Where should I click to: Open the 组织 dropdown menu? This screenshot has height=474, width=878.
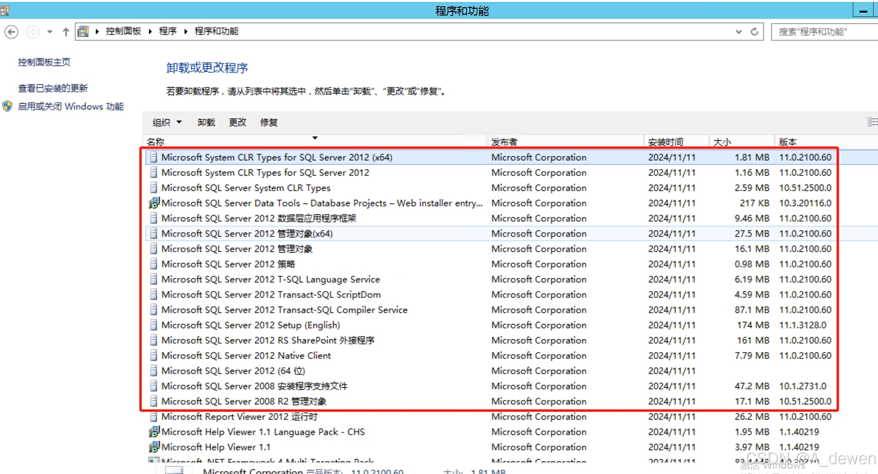167,122
